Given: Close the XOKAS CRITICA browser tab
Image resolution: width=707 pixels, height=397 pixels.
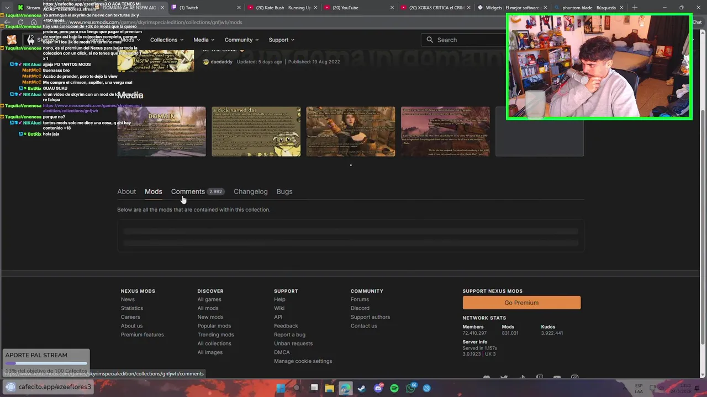Looking at the screenshot, I should coord(469,8).
